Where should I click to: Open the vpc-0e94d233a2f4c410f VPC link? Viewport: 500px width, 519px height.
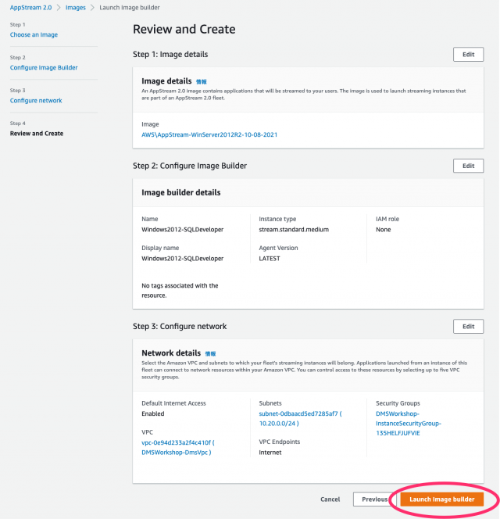coord(178,448)
